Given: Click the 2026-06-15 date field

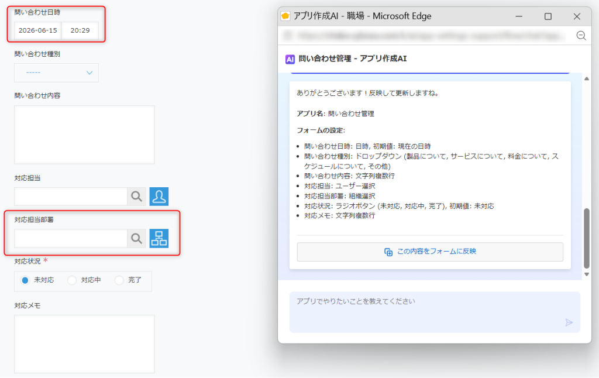Looking at the screenshot, I should point(38,30).
